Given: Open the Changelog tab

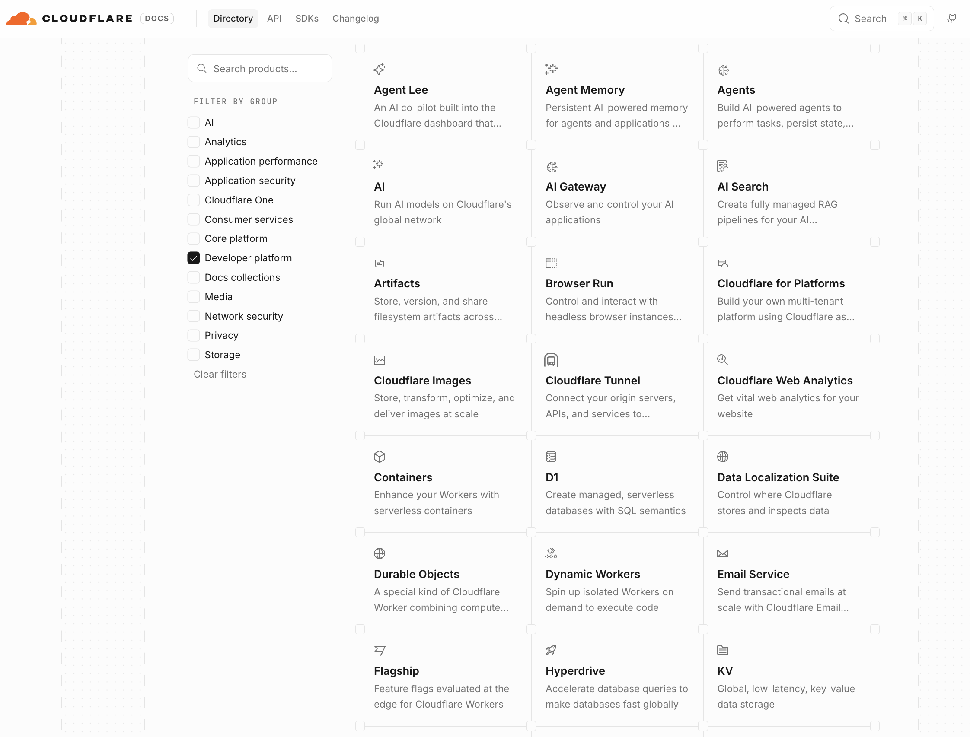Looking at the screenshot, I should 355,19.
